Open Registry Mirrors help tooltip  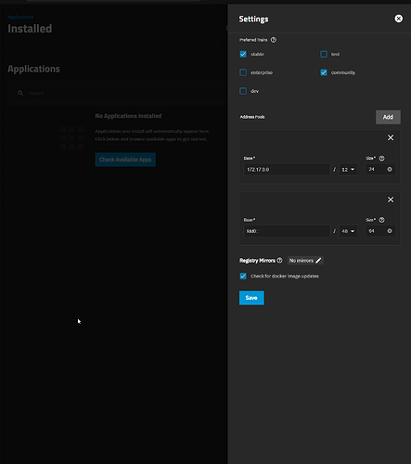click(x=279, y=261)
